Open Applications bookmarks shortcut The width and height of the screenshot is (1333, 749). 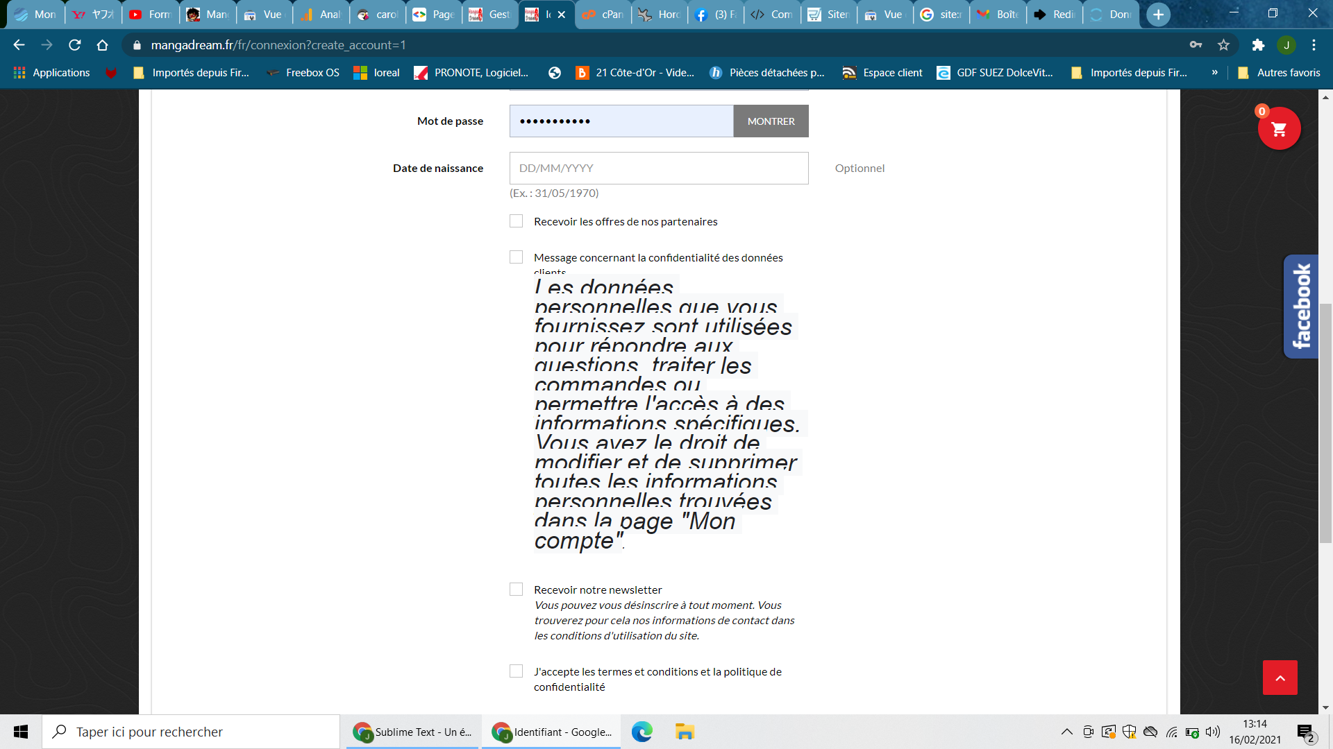52,73
